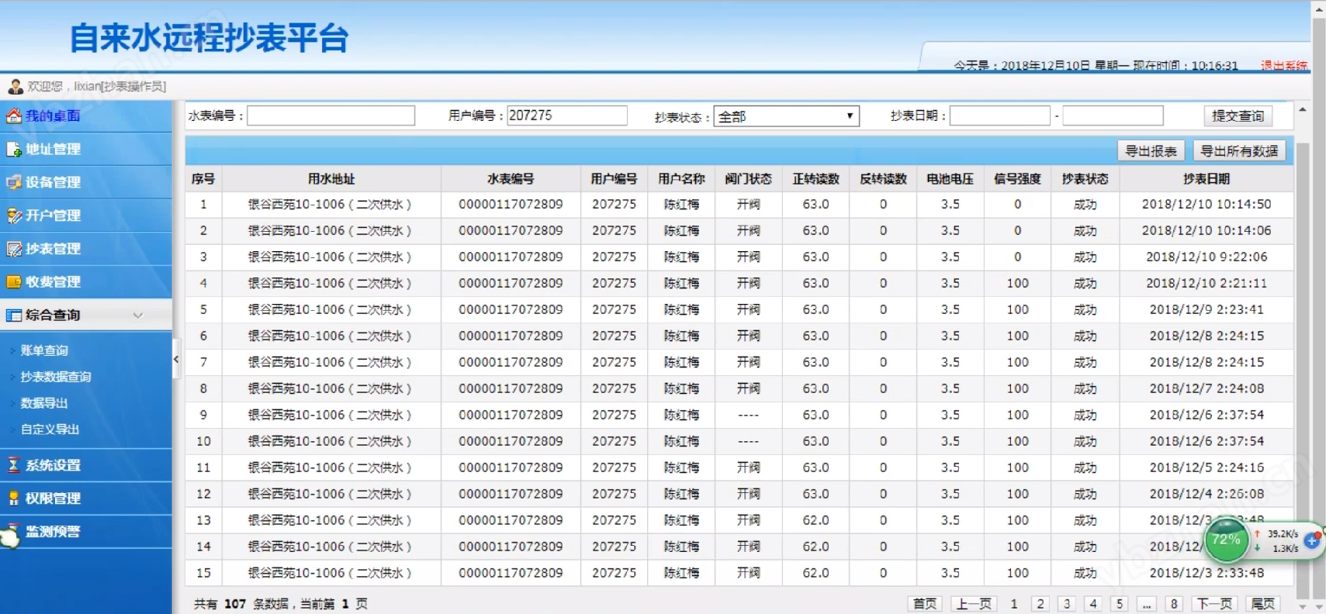
Task: Go to 上一页 previous page
Action: coord(974,604)
